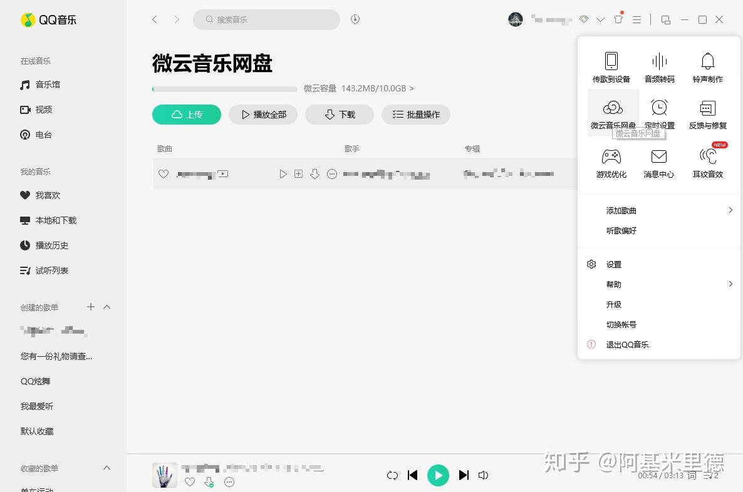Create a new playlist with plus icon

click(x=91, y=307)
